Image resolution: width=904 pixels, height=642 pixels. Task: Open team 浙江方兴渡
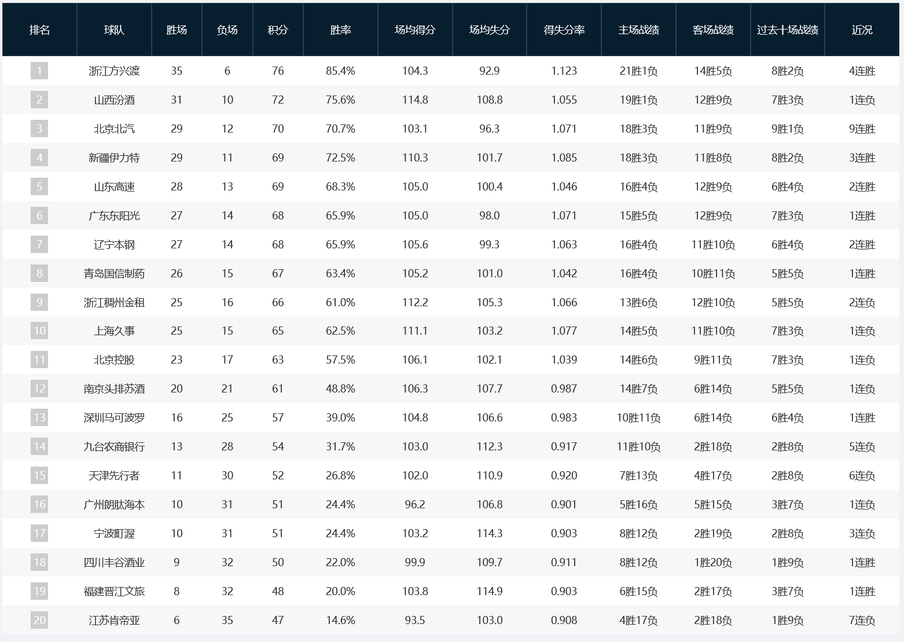tap(114, 71)
